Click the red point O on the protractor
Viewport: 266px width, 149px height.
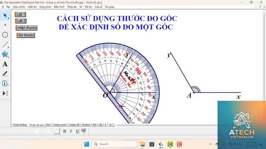[x=110, y=93]
